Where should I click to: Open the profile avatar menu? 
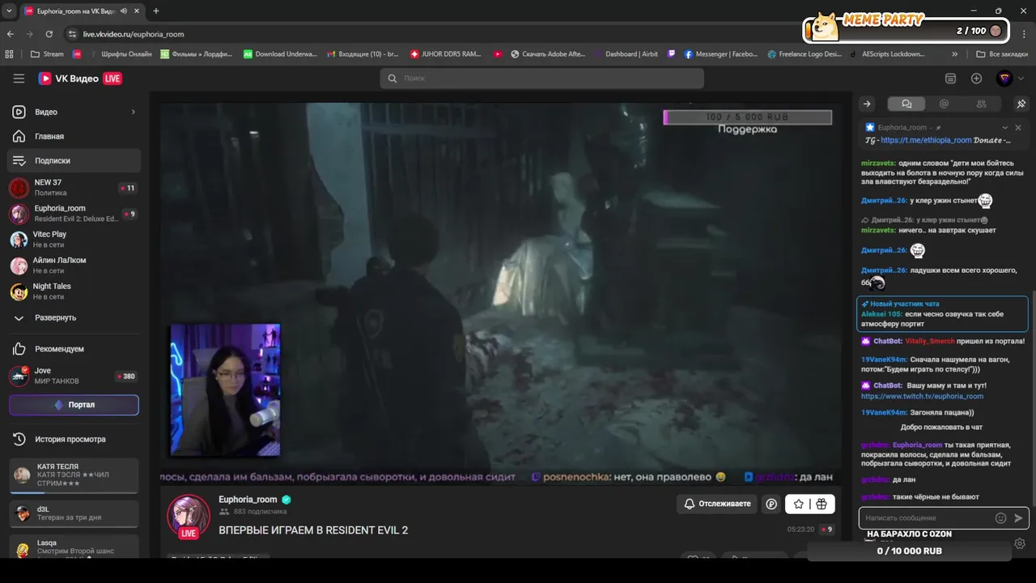pos(1004,79)
